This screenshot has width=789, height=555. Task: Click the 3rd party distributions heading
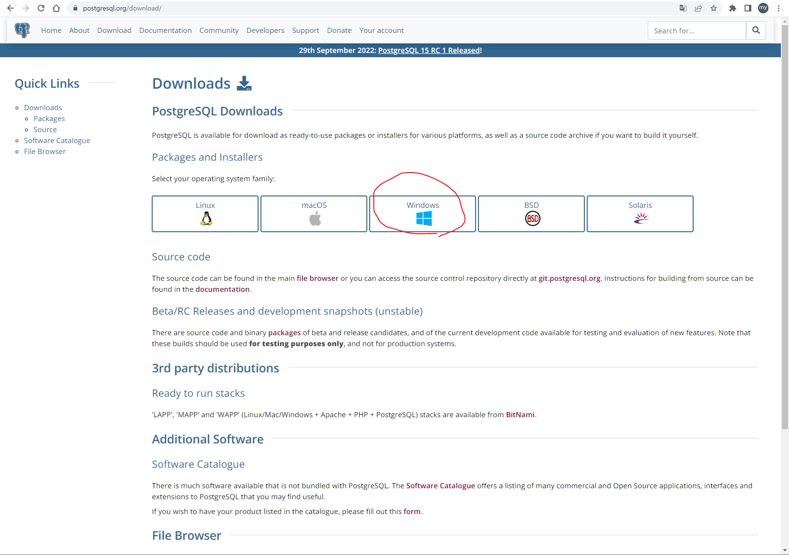[x=215, y=368]
